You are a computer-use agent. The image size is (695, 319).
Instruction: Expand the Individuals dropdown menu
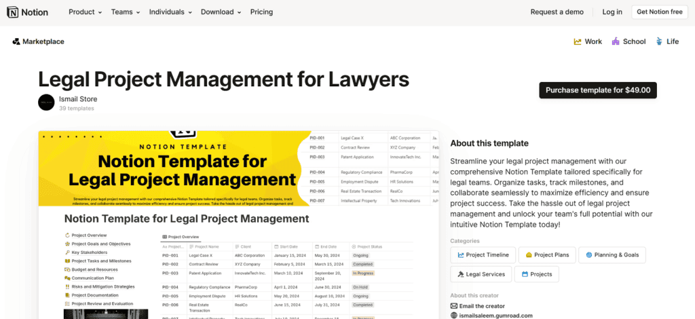pos(170,12)
